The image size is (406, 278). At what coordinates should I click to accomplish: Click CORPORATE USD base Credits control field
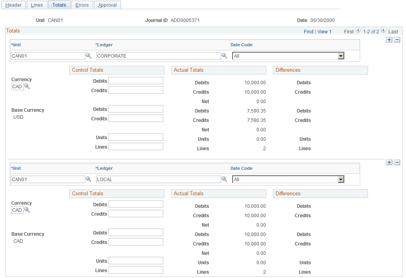pos(136,118)
